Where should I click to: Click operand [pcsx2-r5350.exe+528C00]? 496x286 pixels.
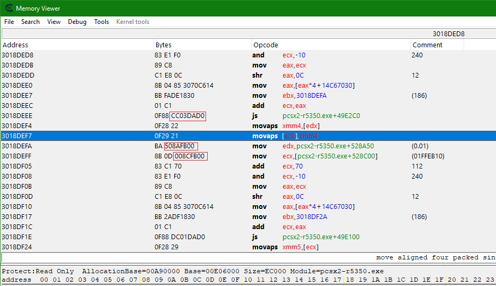[x=336, y=156]
